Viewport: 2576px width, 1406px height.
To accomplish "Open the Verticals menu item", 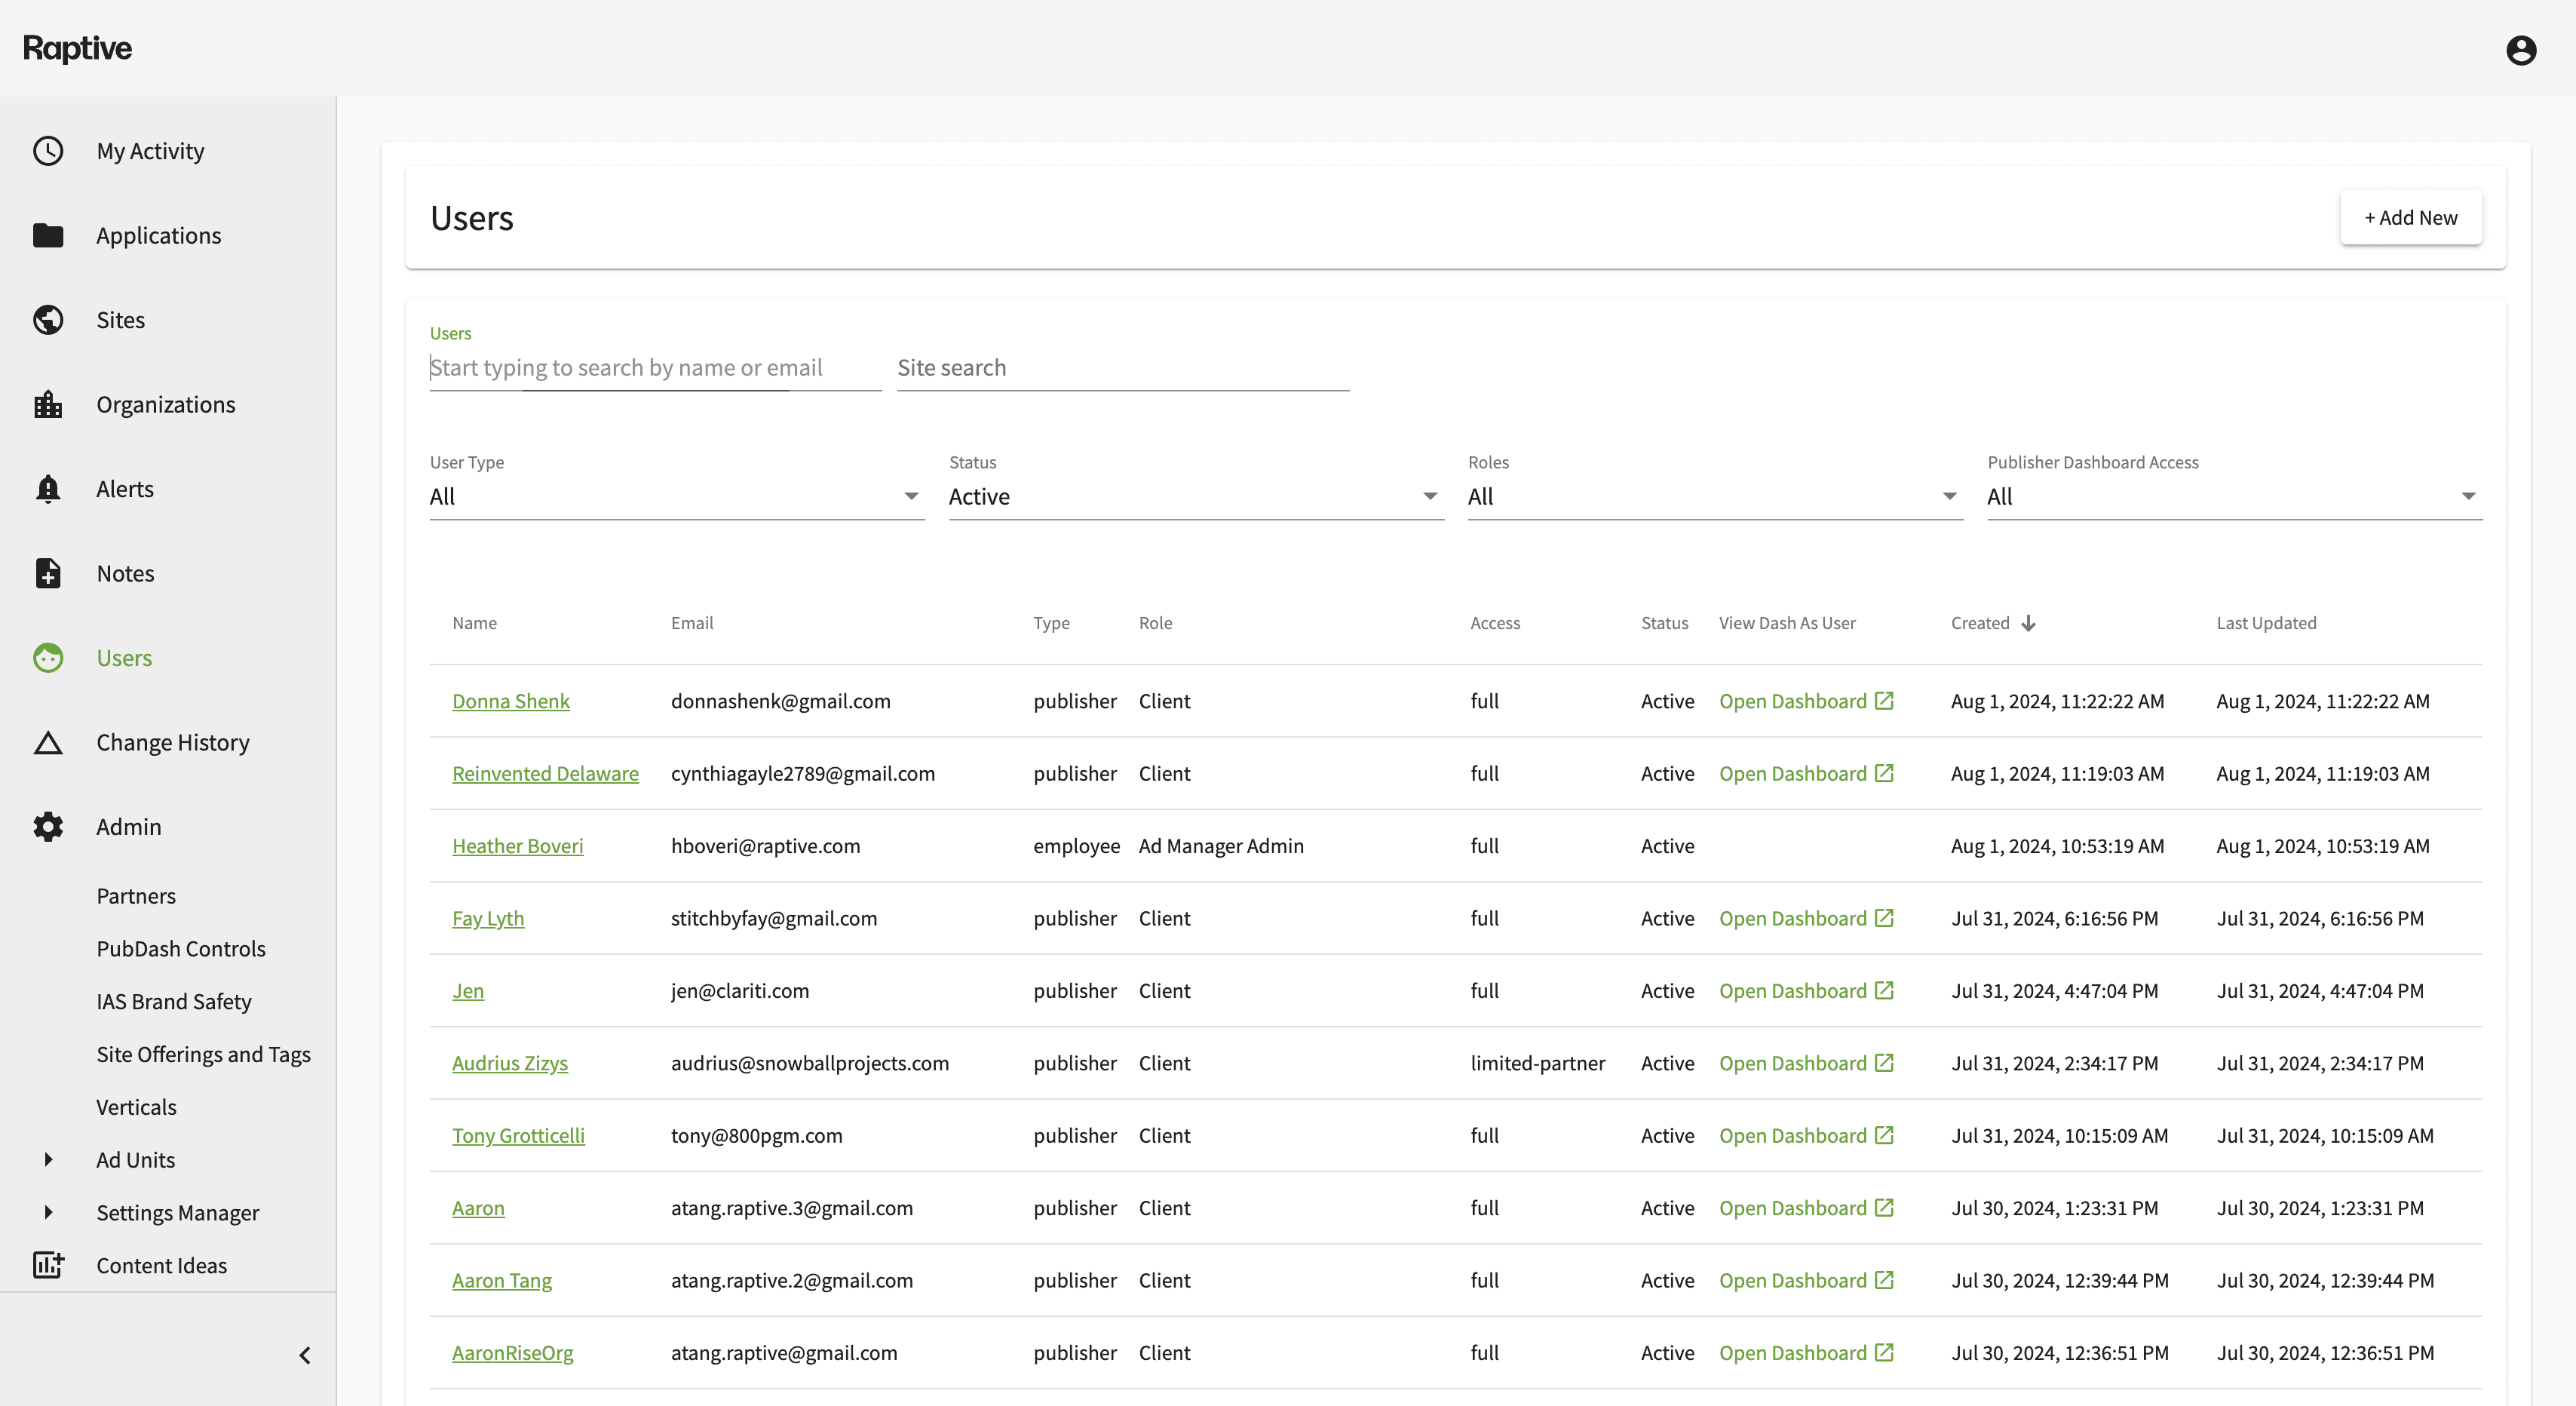I will [x=136, y=1106].
